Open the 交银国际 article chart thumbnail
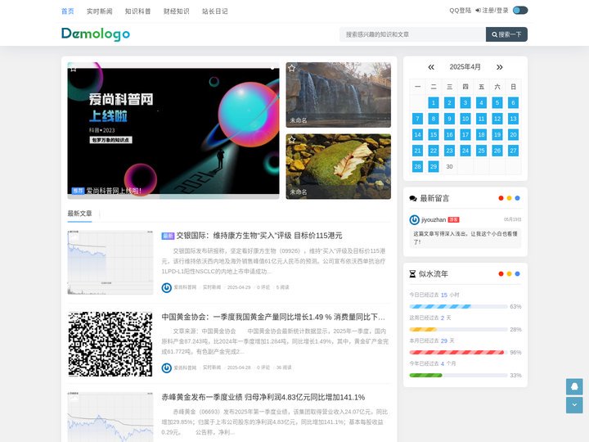Image resolution: width=589 pixels, height=442 pixels. (x=110, y=263)
